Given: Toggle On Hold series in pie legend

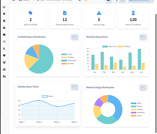Looking at the screenshot, I should click(x=68, y=64).
